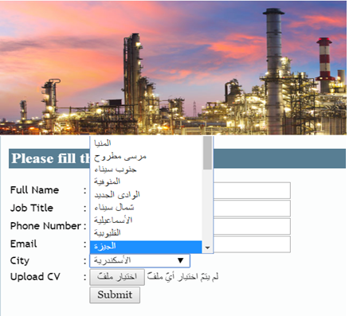Select the highlighted الجيزة option
353x316 pixels.
click(x=146, y=247)
